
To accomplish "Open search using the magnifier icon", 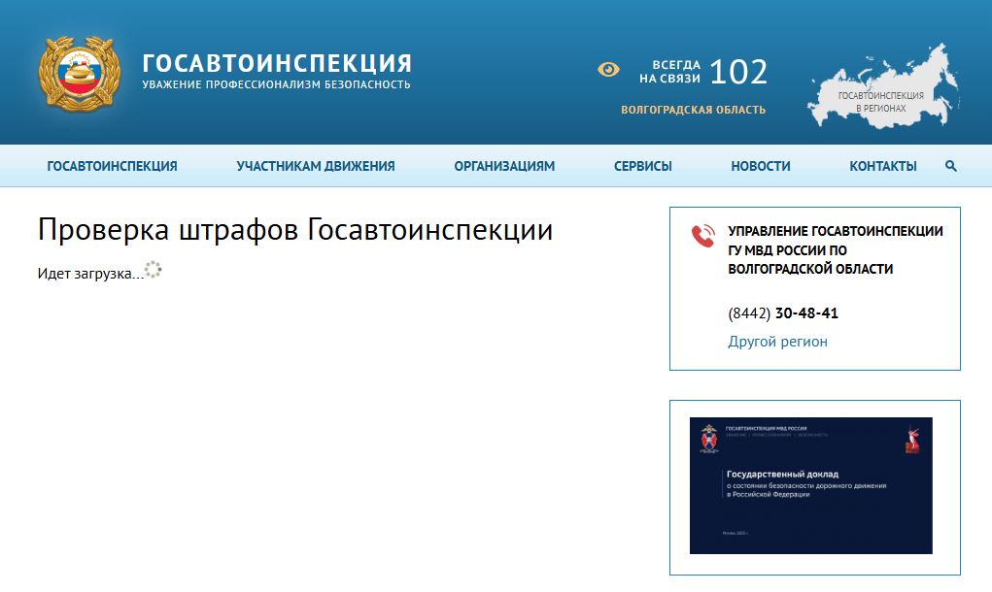I will [950, 166].
